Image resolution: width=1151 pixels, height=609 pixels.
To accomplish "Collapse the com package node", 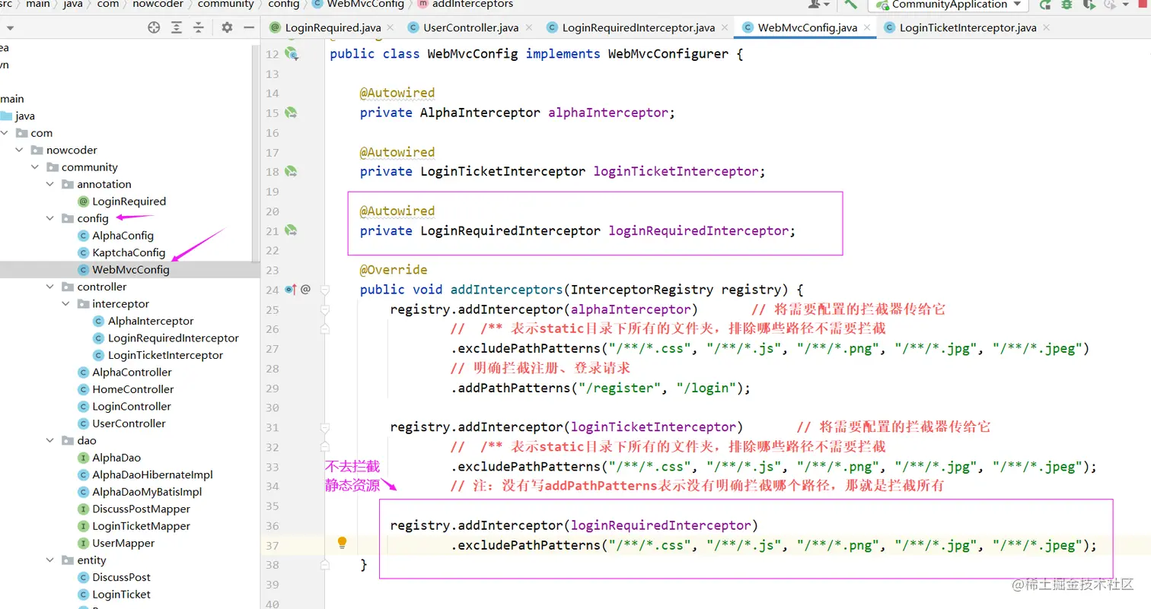I will point(5,133).
